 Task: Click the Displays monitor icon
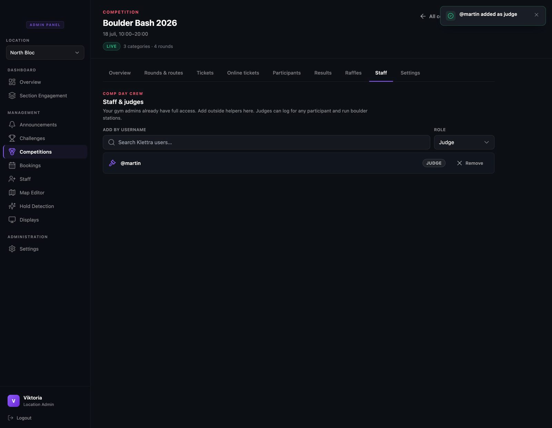click(12, 220)
